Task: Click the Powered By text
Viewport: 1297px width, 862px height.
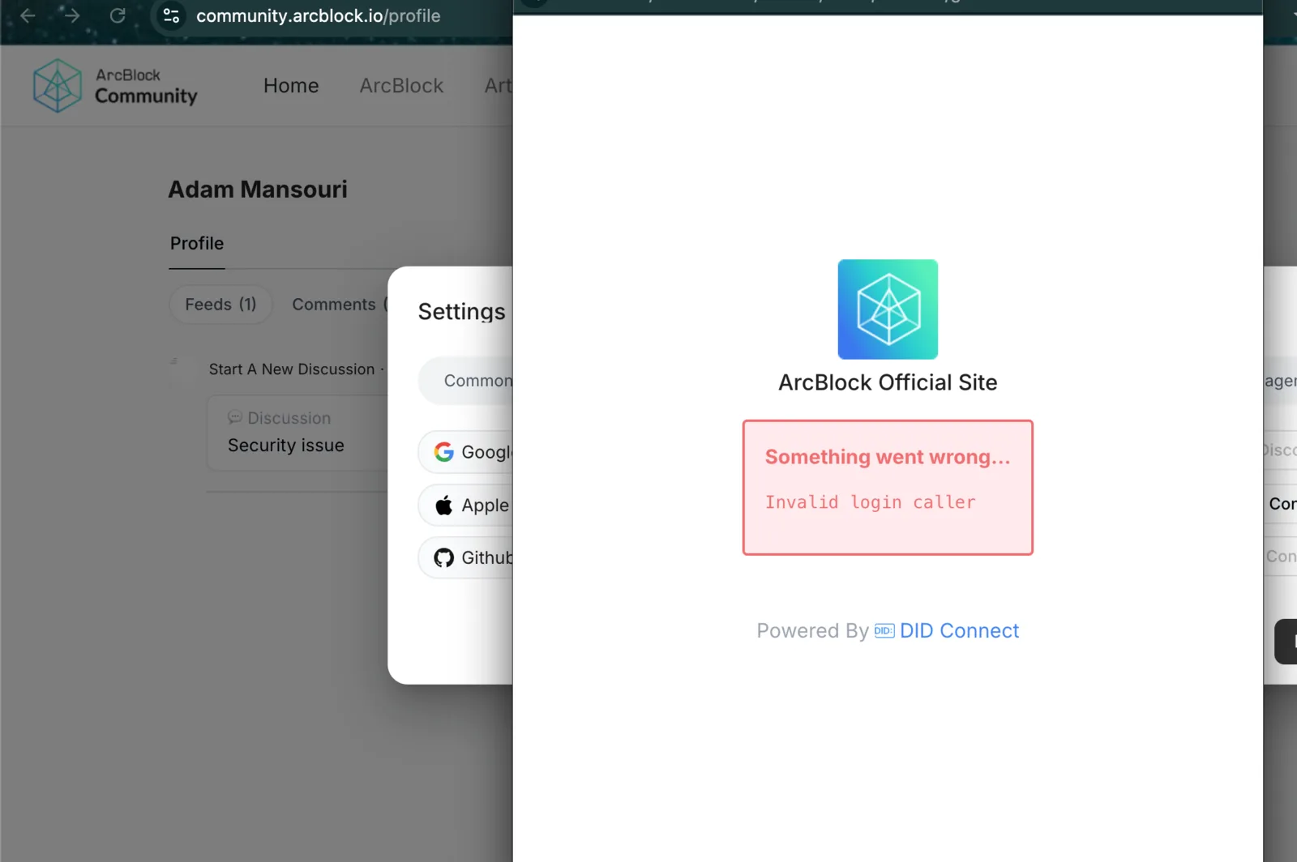Action: [812, 631]
